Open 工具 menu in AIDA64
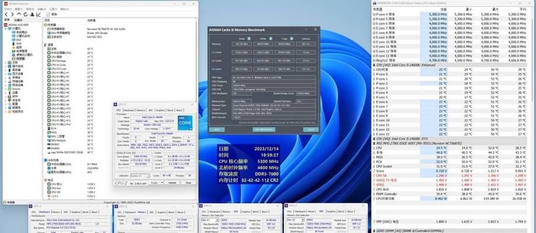Screen dimensions: 536x233 click(53, 9)
